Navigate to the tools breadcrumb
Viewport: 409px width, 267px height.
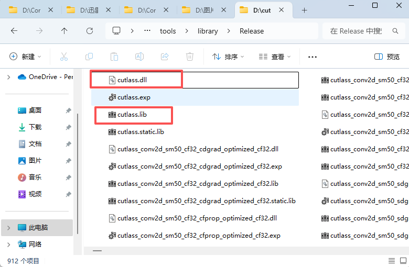coord(168,31)
